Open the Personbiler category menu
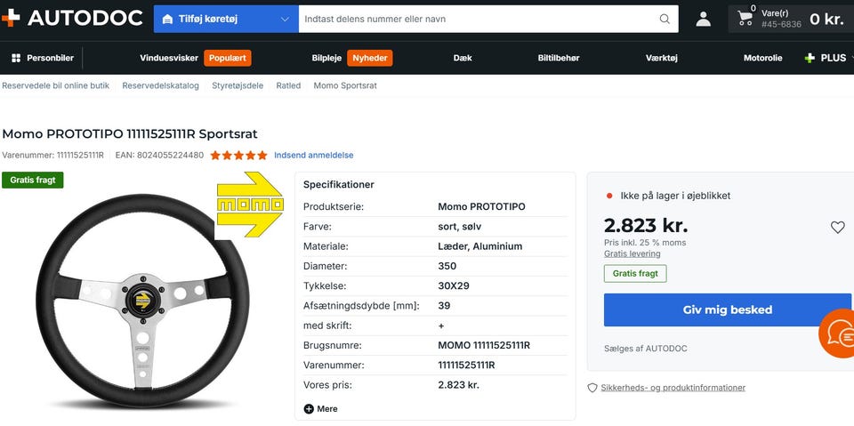 (43, 58)
